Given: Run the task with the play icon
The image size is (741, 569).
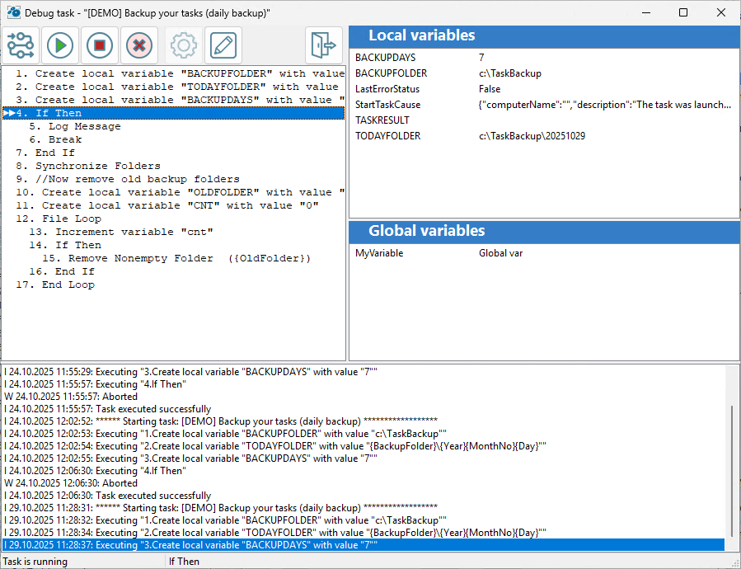Looking at the screenshot, I should (59, 45).
